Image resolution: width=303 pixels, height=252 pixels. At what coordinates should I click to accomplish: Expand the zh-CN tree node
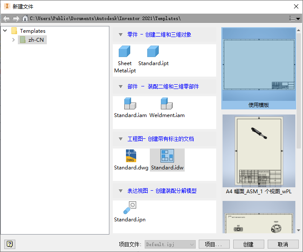pyautogui.click(x=13, y=40)
